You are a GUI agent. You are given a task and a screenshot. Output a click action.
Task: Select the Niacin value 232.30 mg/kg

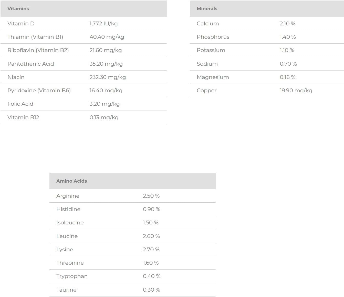click(x=108, y=77)
